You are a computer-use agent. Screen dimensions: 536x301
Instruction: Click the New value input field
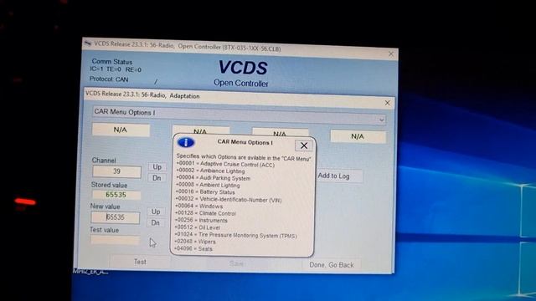(x=116, y=217)
